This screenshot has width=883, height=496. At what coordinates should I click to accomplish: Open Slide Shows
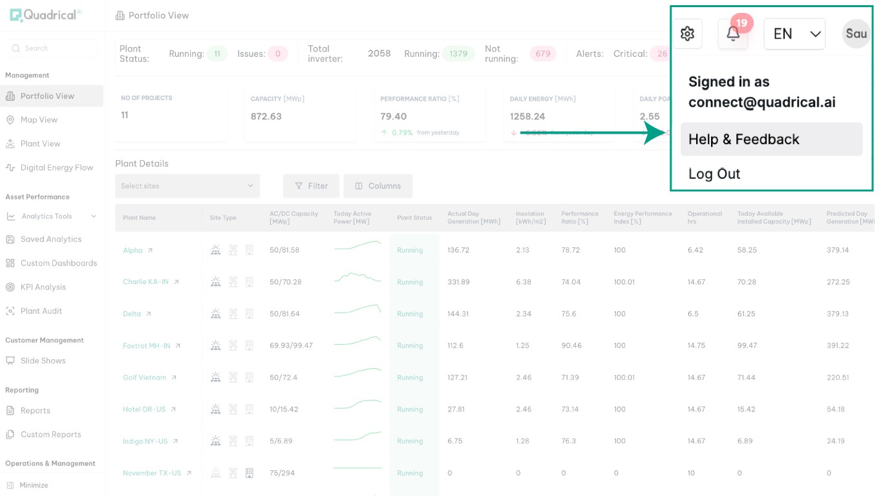point(43,361)
